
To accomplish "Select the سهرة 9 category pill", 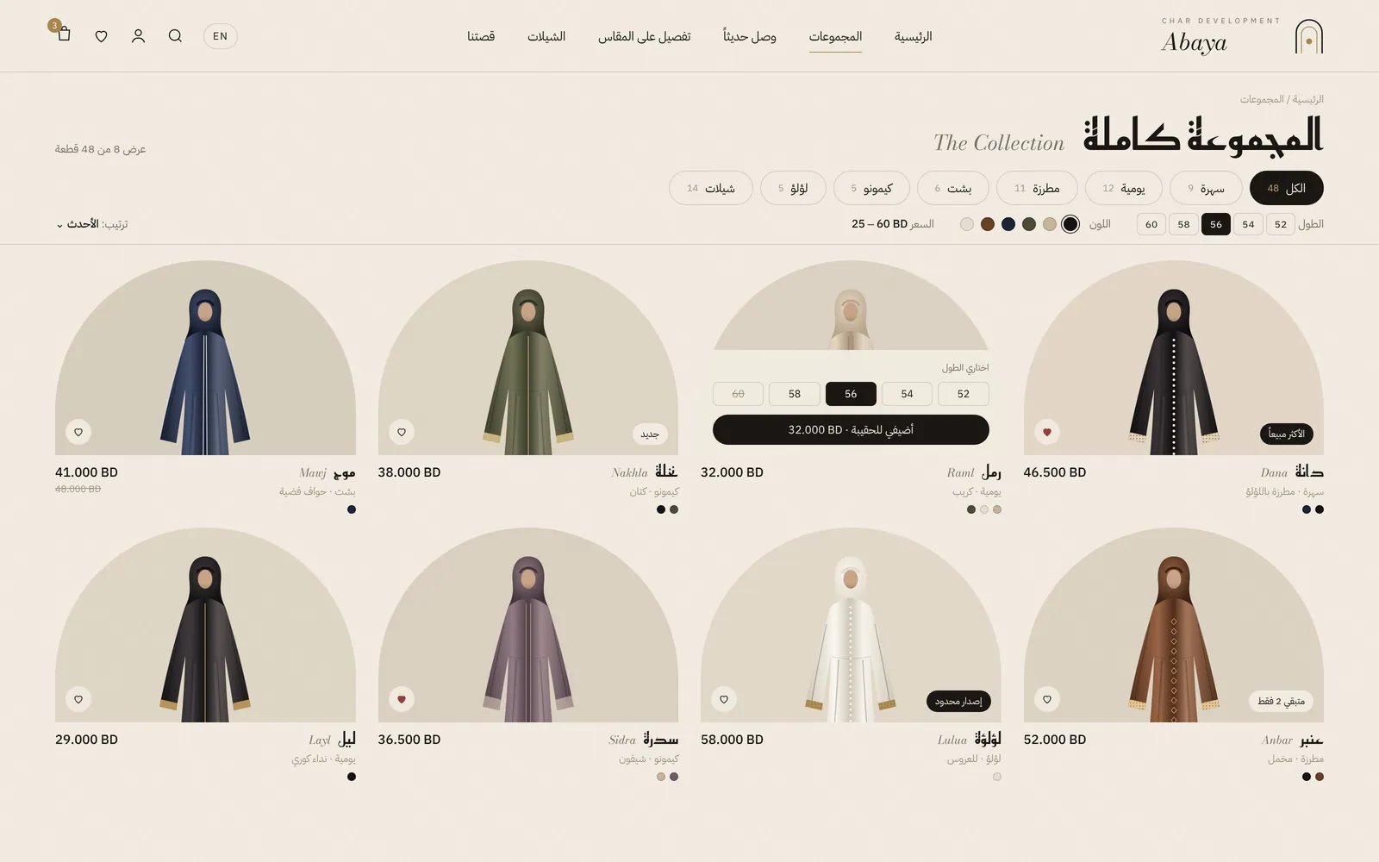I will coord(1206,188).
